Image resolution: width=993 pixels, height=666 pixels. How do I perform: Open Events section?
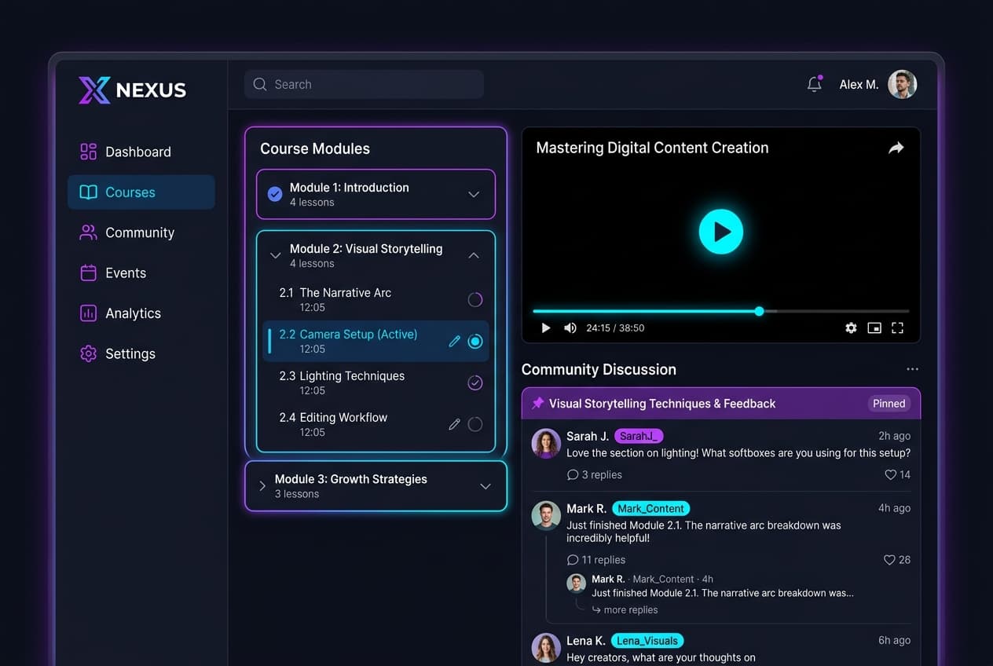click(141, 273)
